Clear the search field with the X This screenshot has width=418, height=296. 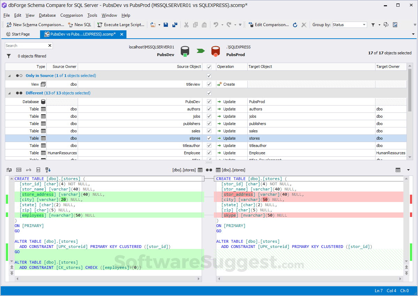(49, 45)
